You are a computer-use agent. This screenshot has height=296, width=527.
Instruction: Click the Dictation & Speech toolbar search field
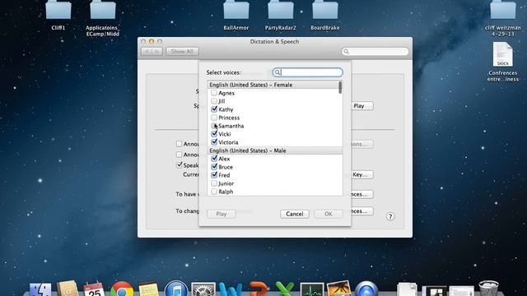[375, 51]
